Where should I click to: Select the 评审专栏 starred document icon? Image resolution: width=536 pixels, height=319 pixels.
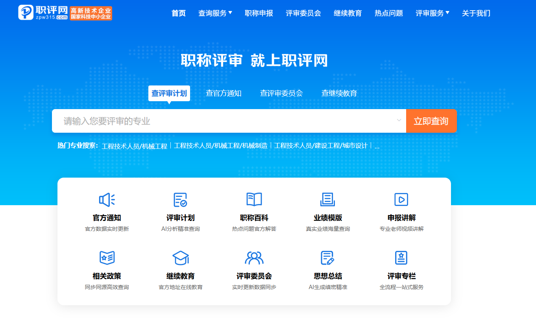(401, 258)
